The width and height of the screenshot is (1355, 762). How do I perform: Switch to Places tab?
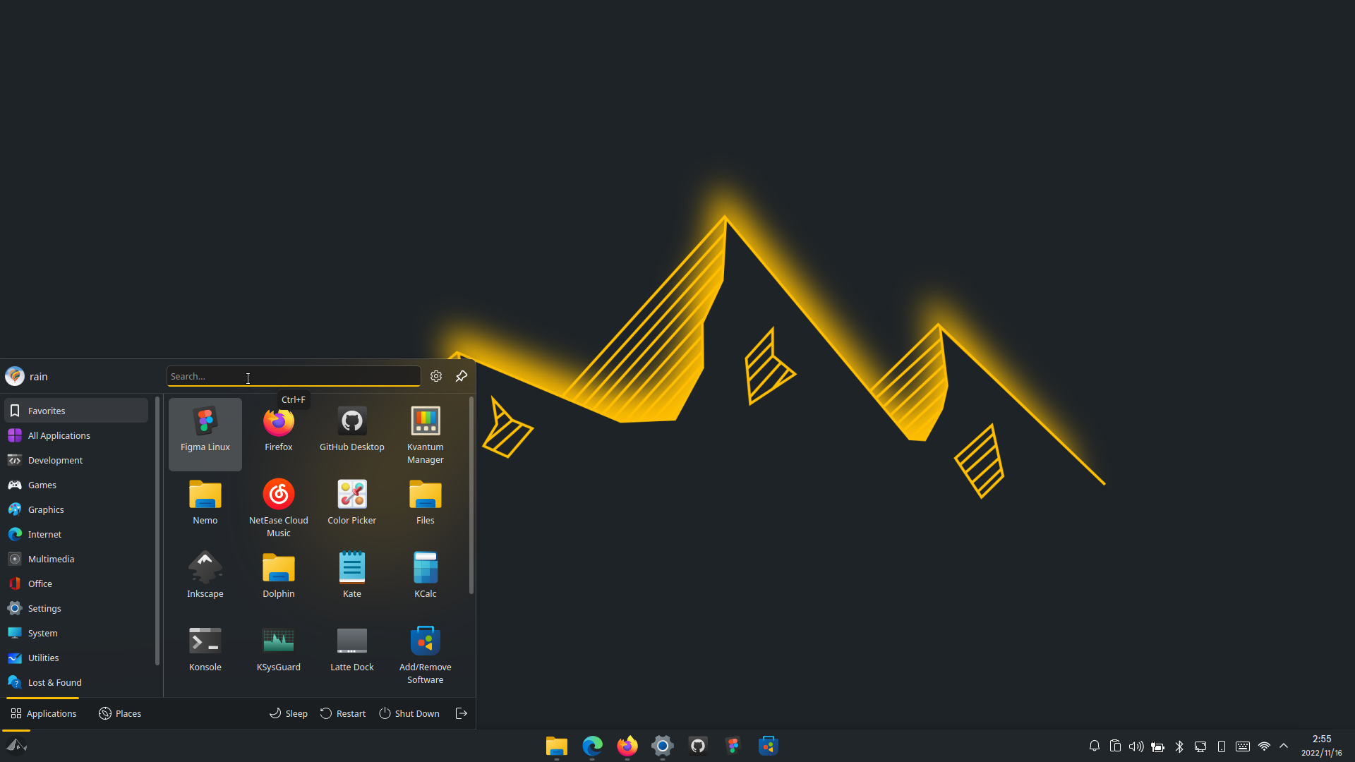coord(120,713)
